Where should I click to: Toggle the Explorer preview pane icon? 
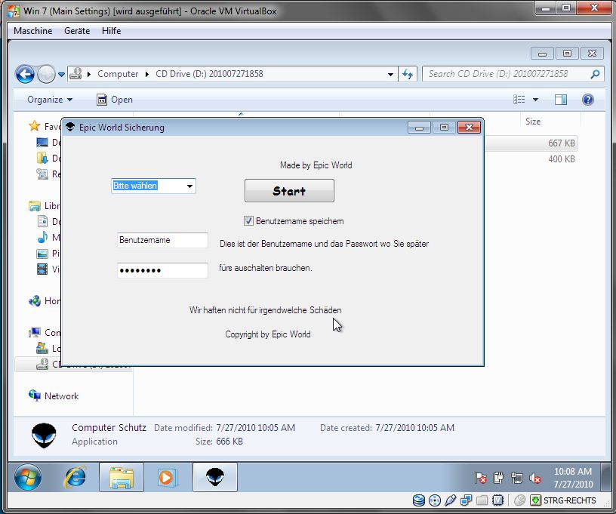(x=561, y=100)
